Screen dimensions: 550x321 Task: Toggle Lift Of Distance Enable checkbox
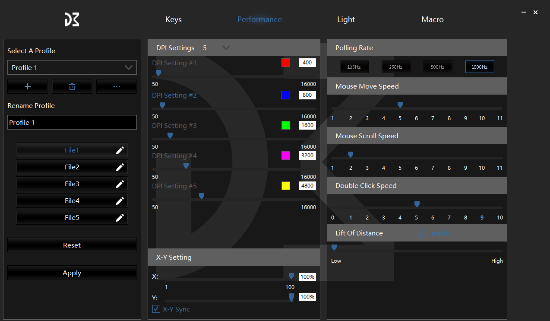(422, 232)
